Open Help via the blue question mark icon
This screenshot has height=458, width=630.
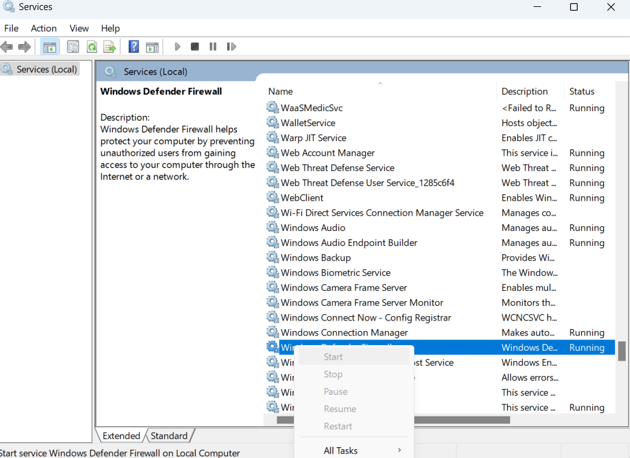(134, 47)
